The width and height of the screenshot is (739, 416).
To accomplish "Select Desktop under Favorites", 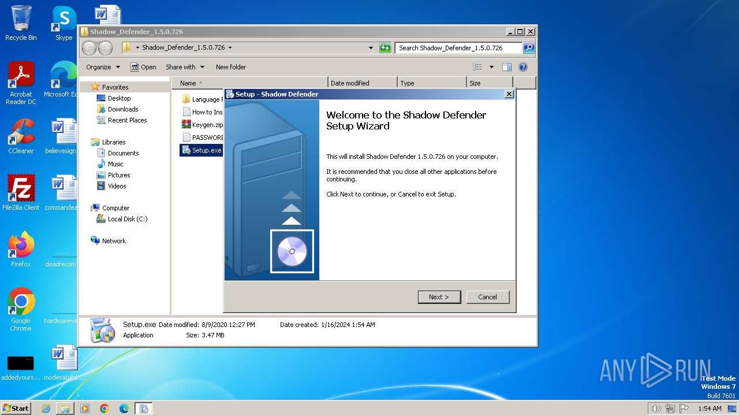I will coord(119,98).
